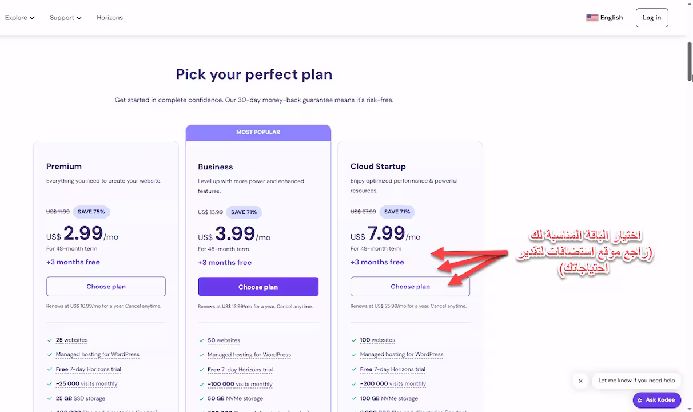This screenshot has height=412, width=693.
Task: Dismiss the chat help message bubble
Action: [x=580, y=381]
